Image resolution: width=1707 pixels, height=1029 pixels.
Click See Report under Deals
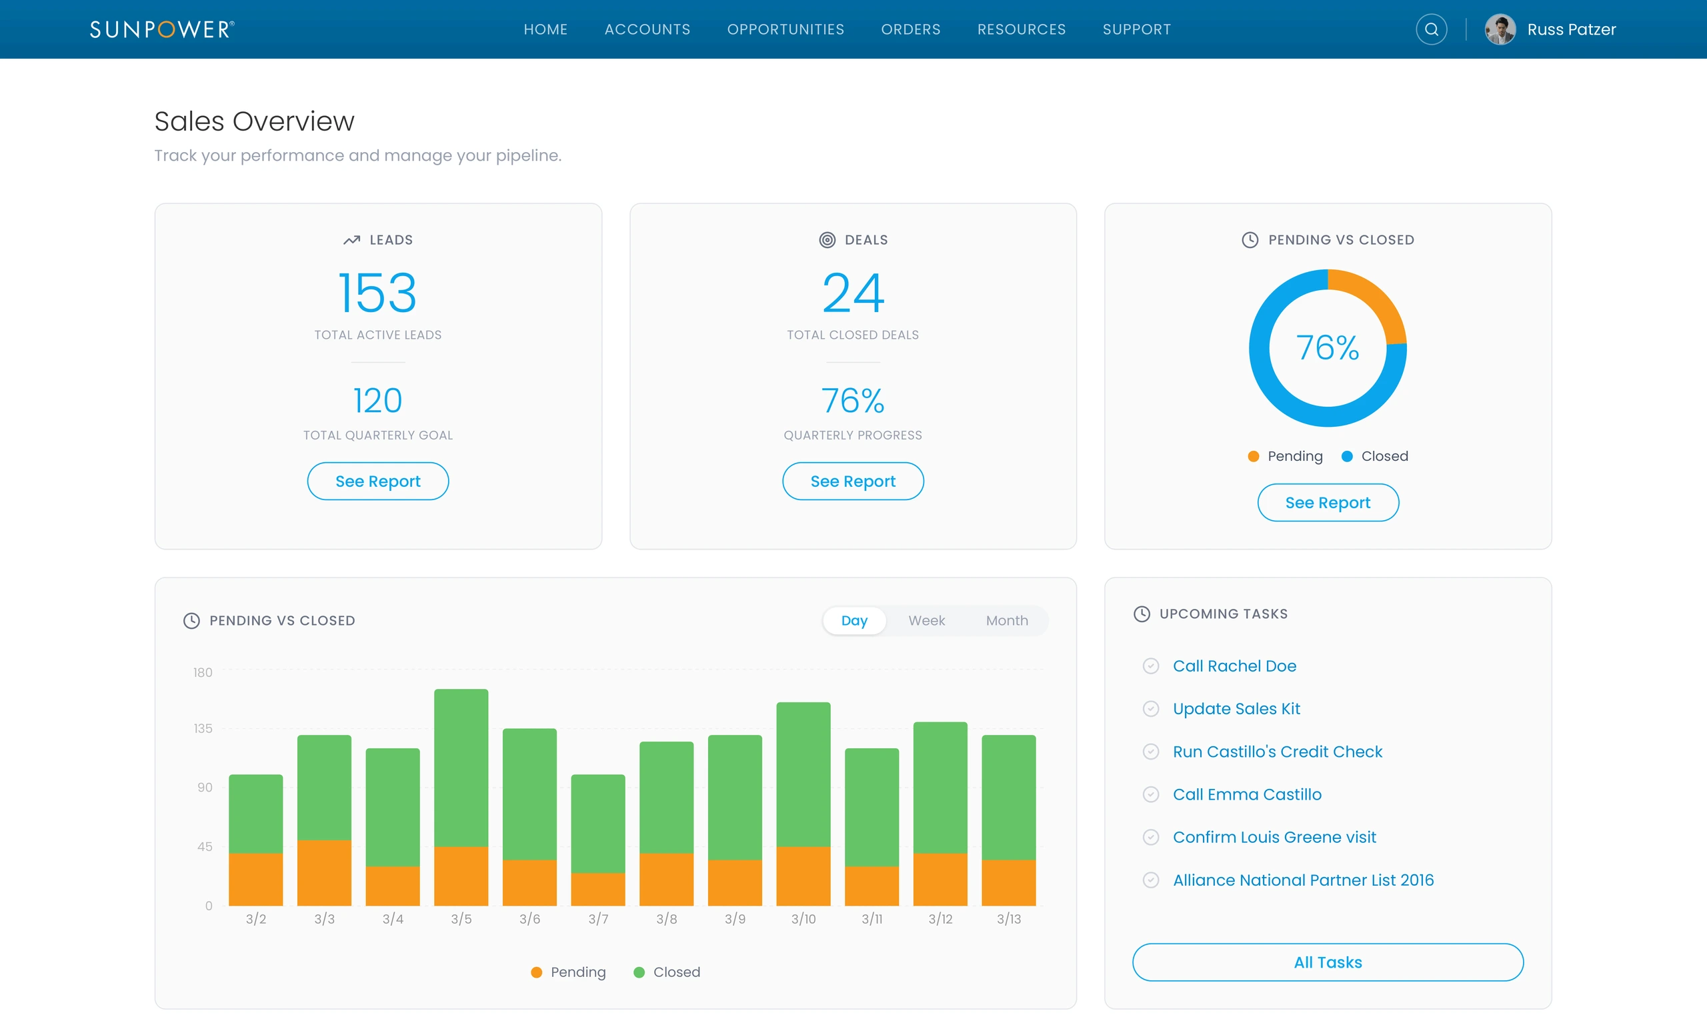(853, 481)
